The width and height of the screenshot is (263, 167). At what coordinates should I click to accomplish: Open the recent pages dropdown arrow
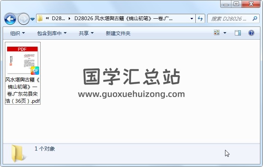pyautogui.click(x=33, y=19)
